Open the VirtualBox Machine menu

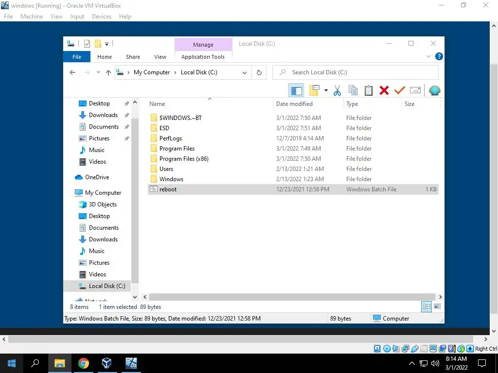32,17
